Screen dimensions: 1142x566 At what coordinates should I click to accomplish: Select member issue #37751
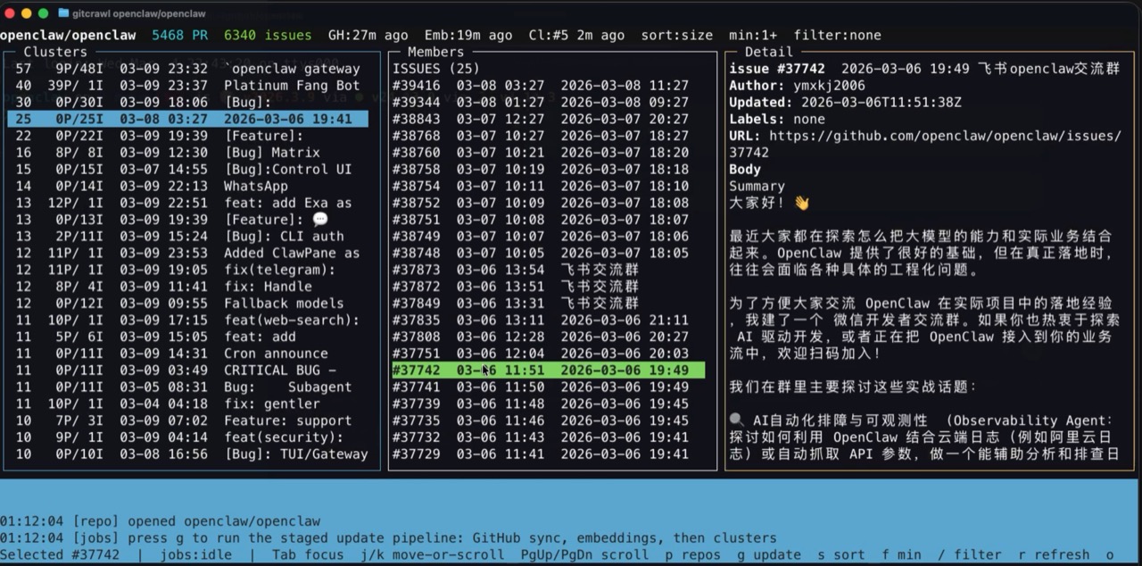(x=548, y=354)
